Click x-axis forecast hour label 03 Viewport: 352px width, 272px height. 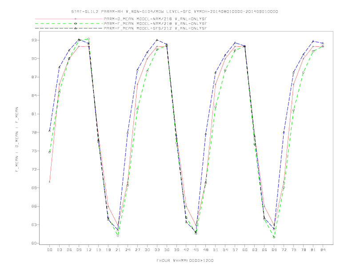pos(59,250)
